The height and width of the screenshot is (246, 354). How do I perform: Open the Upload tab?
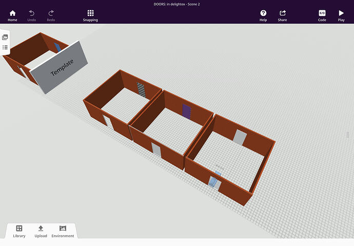[41, 231]
